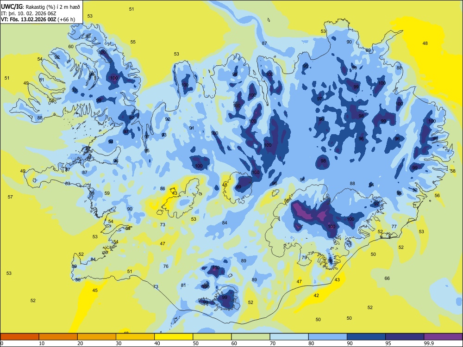Click the map humidity value '60'
Viewport: 463px width, 347px height.
71,46
